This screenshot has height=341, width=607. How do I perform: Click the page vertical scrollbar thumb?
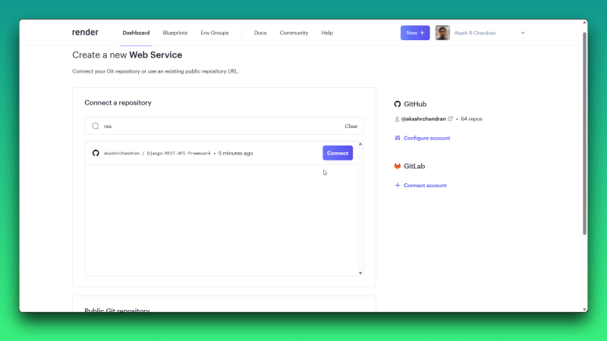coord(584,133)
